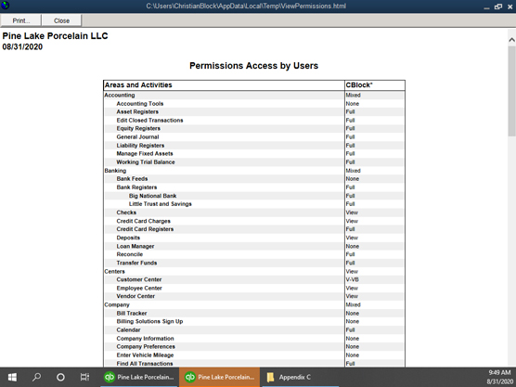Screen dimensions: 516x387
Task: Select the 'Transfer Funds' row
Action: tap(254, 263)
